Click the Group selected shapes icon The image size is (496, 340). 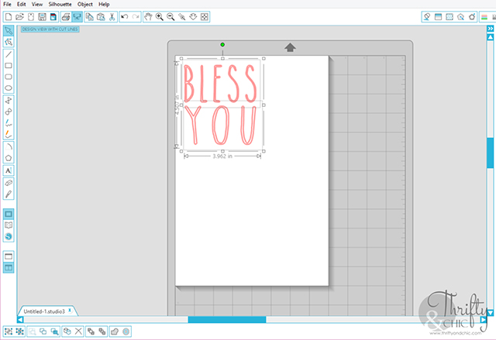[9, 331]
